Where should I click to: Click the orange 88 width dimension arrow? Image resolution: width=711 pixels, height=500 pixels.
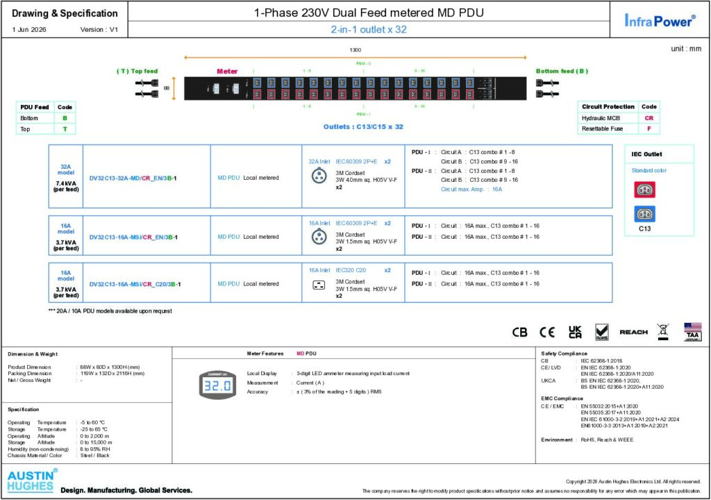coord(174,88)
